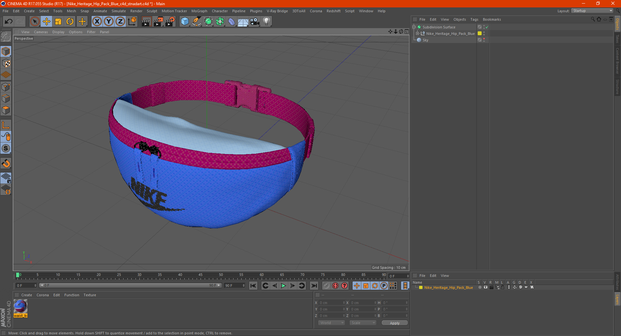This screenshot has width=621, height=336.
Task: Open the spline pen tool icon
Action: (x=196, y=22)
